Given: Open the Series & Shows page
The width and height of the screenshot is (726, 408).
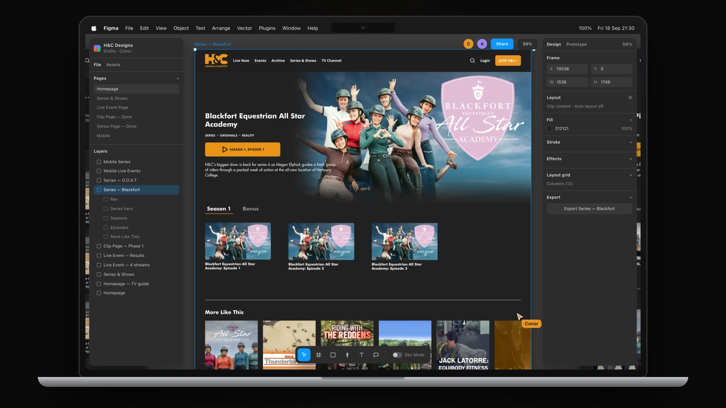Looking at the screenshot, I should (136, 98).
